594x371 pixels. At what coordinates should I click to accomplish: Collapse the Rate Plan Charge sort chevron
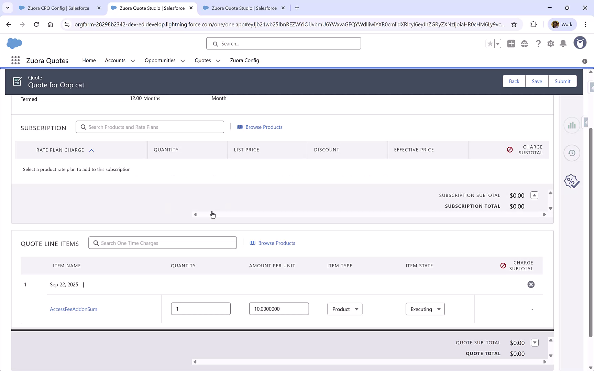coord(91,150)
